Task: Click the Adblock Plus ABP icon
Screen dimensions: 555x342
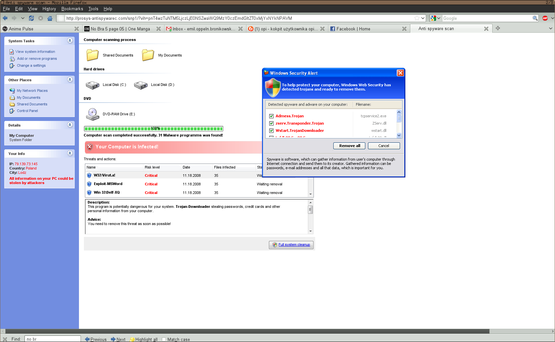Action: 545,18
